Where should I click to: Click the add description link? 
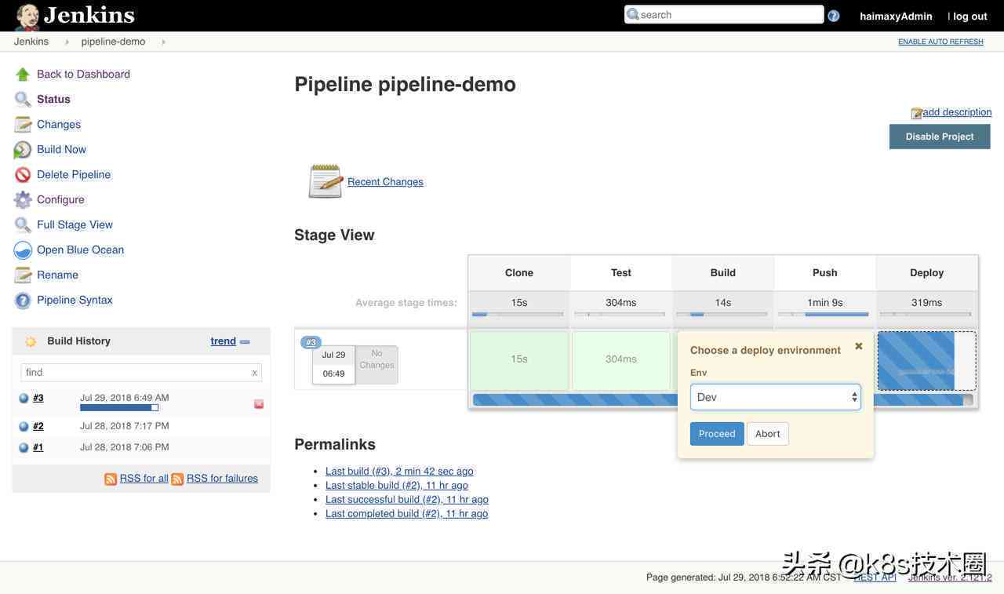coord(957,112)
